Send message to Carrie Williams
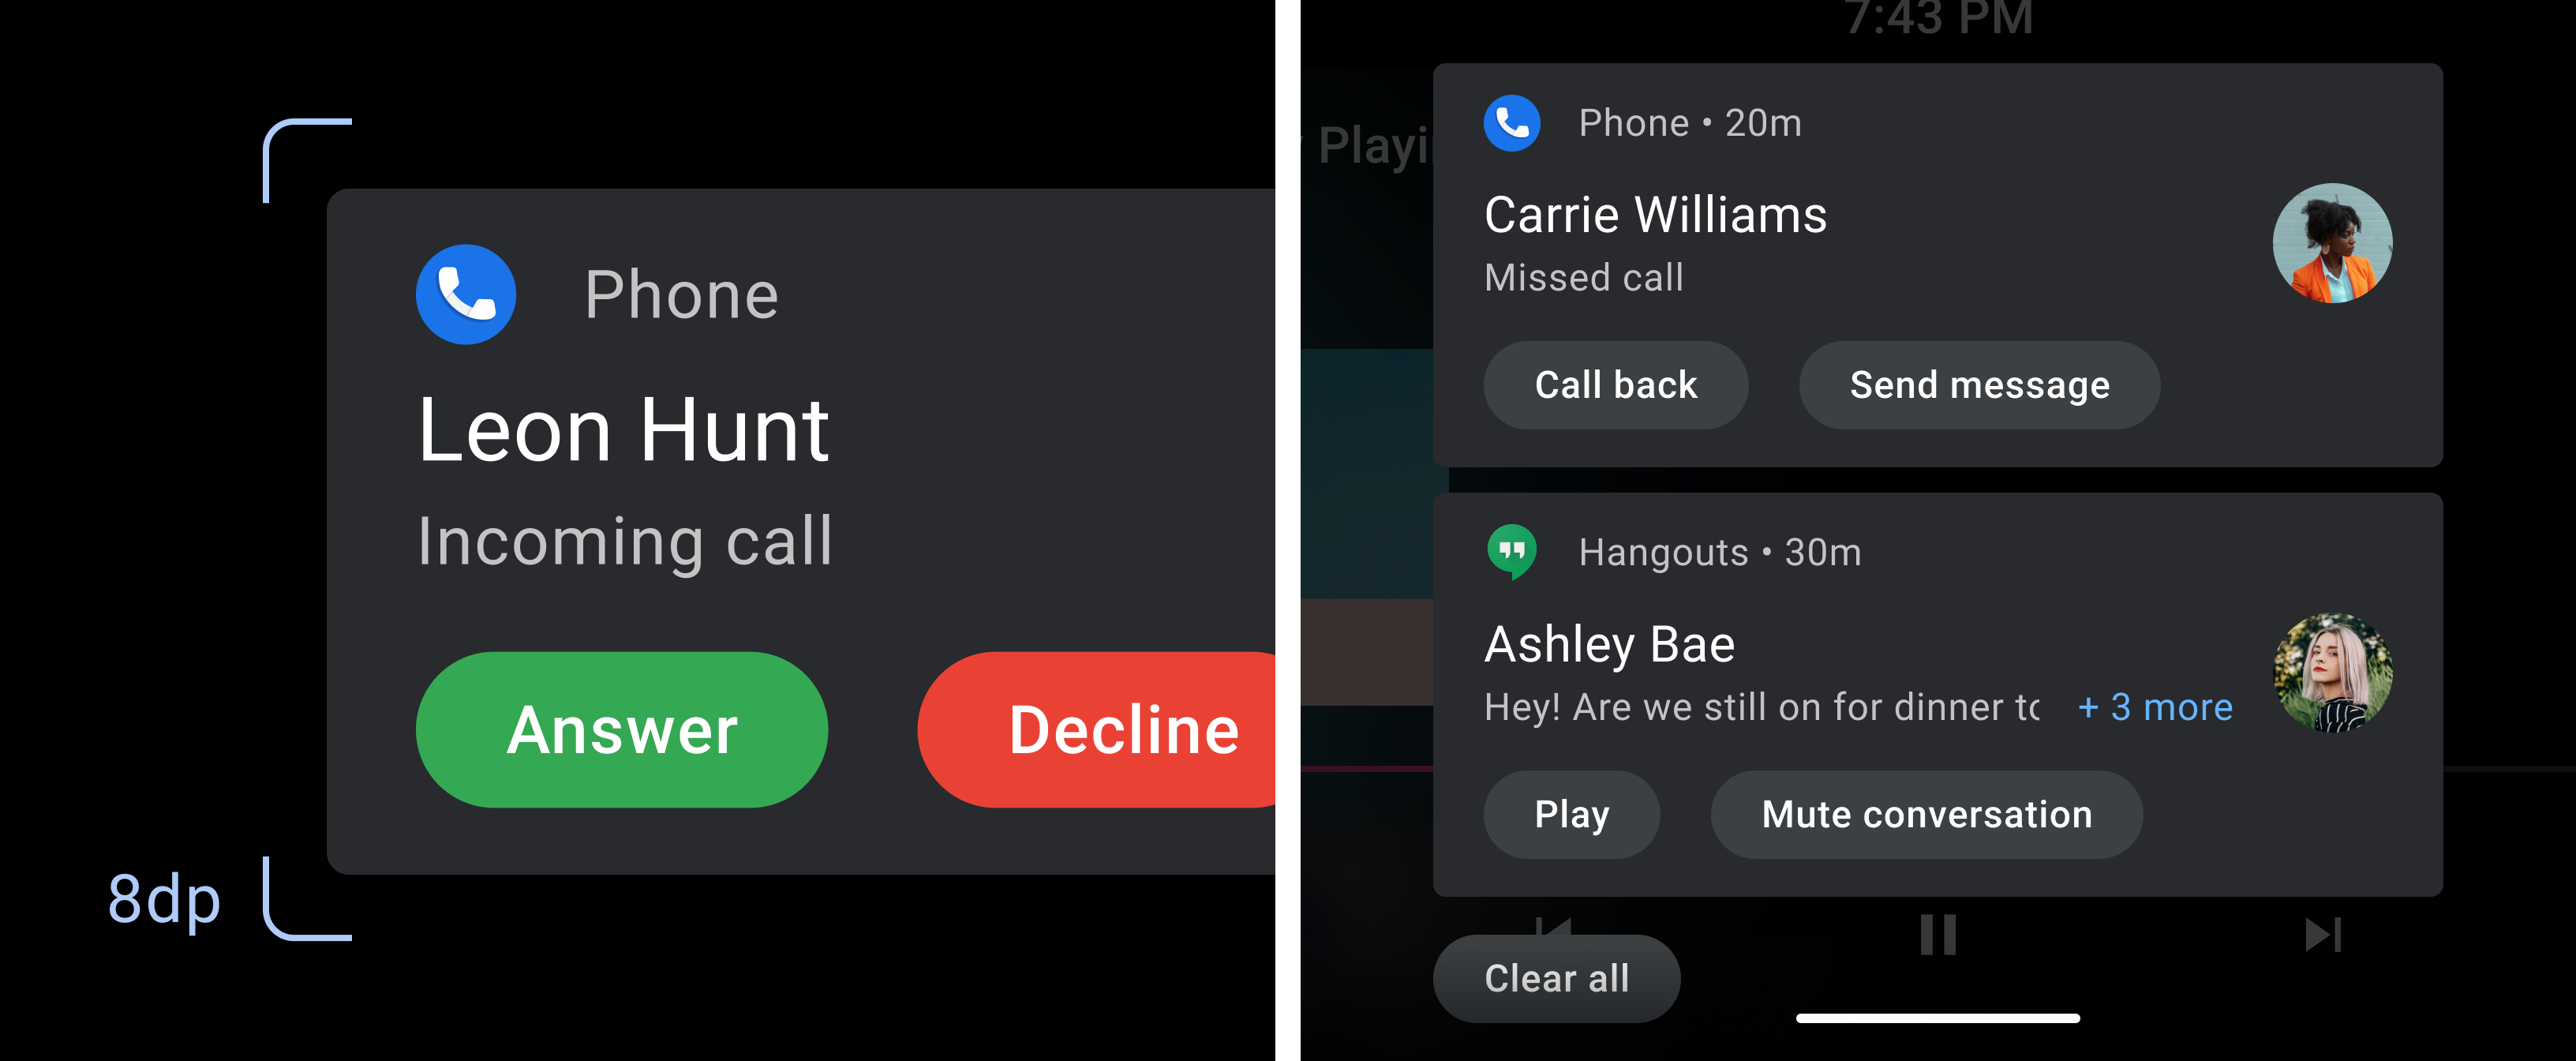The image size is (2576, 1061). tap(1978, 384)
